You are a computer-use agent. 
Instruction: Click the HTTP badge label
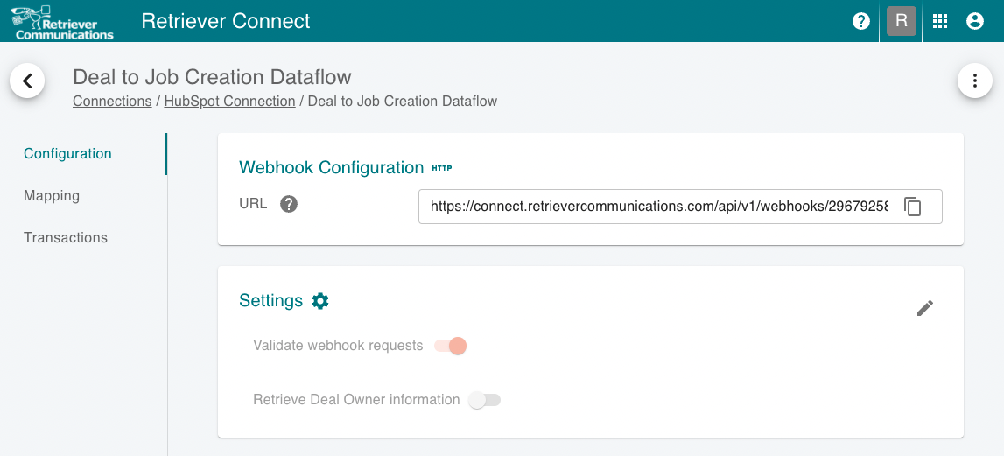pyautogui.click(x=442, y=168)
